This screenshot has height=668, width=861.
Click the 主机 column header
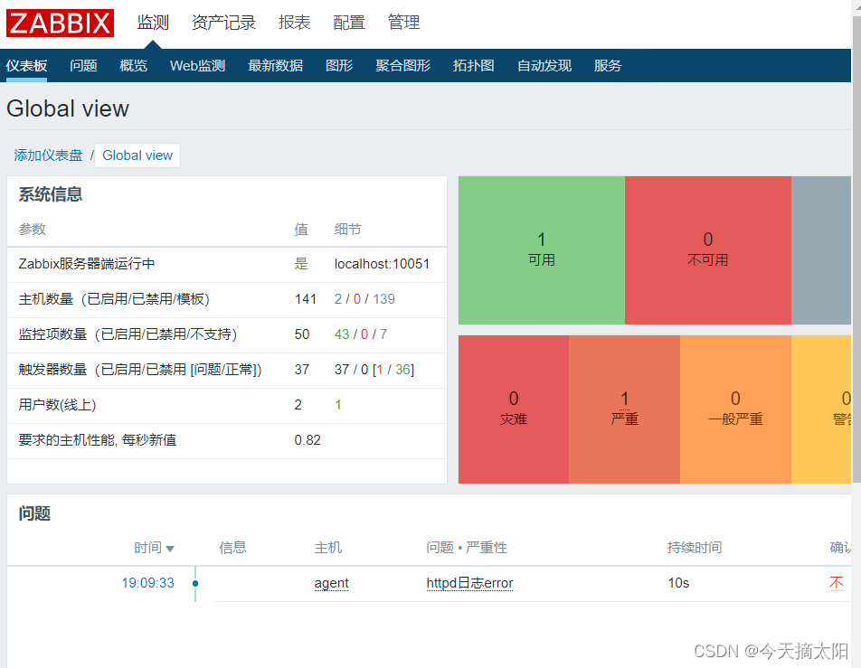(327, 547)
